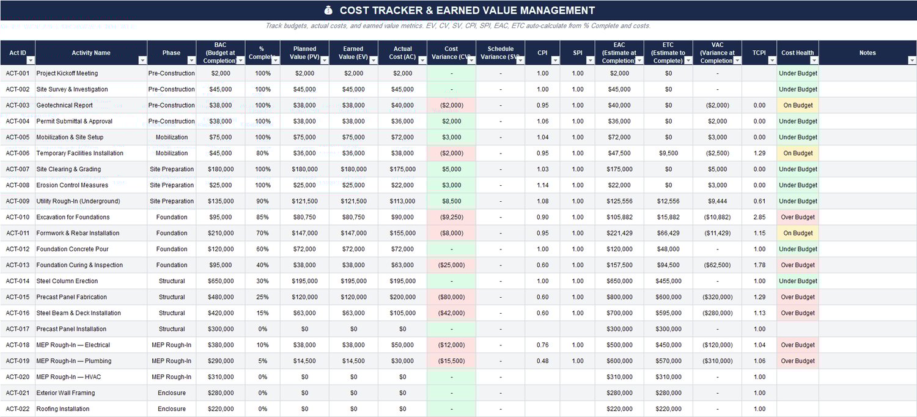Select 'Project Kickoff Meeting' activity cell
Image resolution: width=917 pixels, height=417 pixels.
91,73
